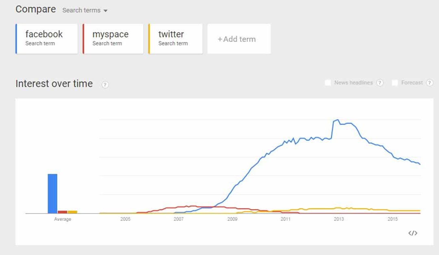The width and height of the screenshot is (439, 255).
Task: Enable the News headlines checkbox
Action: (x=328, y=83)
